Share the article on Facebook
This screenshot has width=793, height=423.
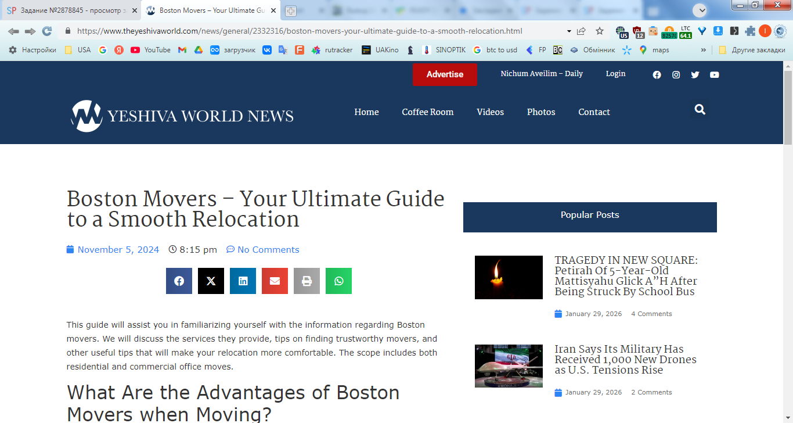179,281
